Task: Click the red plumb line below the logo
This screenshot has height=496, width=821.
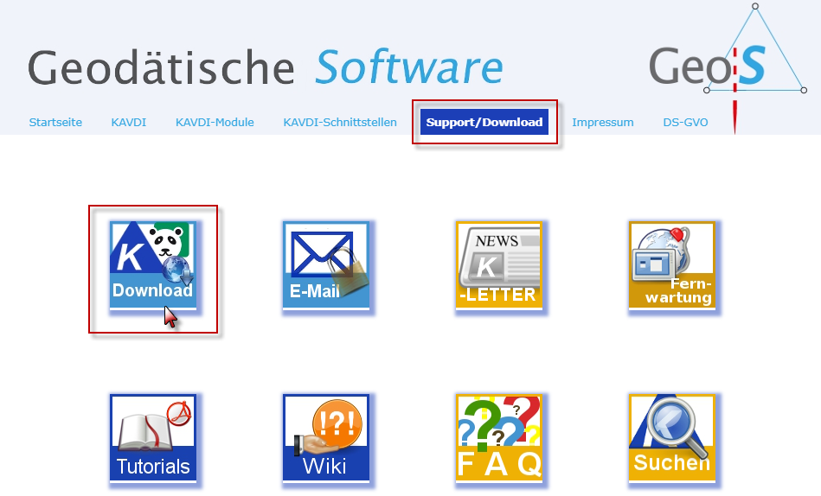Action: coord(734,111)
